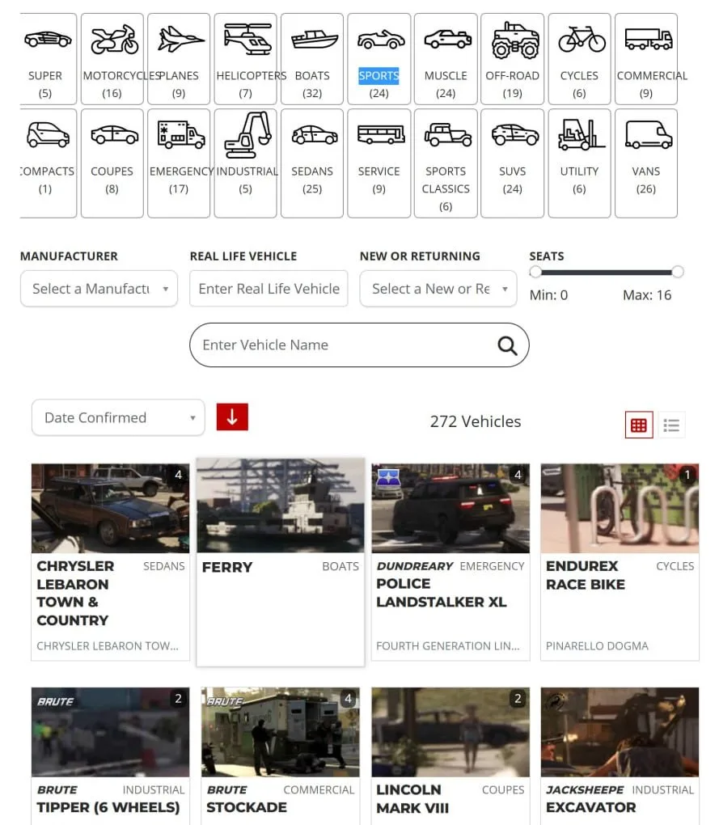Switch to list view layout
Viewport: 719px width, 825px height.
pyautogui.click(x=671, y=425)
